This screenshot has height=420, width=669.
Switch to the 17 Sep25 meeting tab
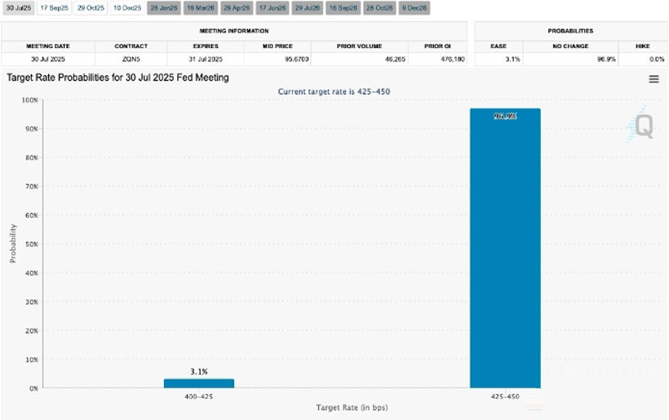pyautogui.click(x=54, y=7)
